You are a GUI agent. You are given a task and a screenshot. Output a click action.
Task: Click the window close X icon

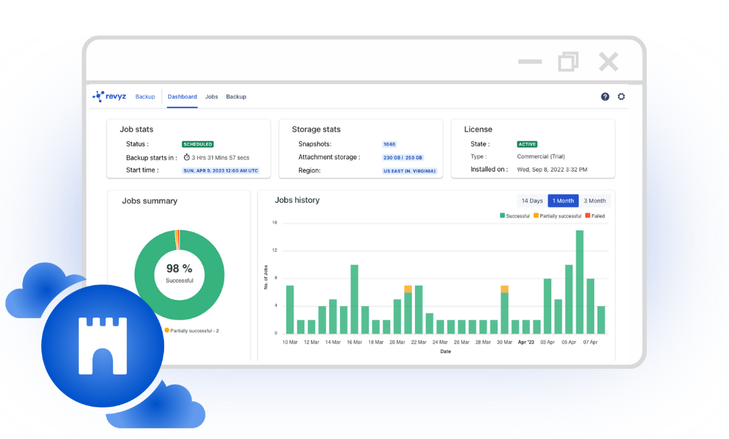pos(608,62)
